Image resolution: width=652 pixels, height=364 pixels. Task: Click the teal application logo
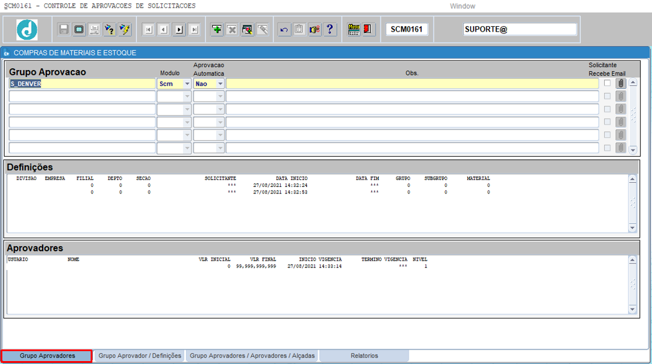coord(27,29)
